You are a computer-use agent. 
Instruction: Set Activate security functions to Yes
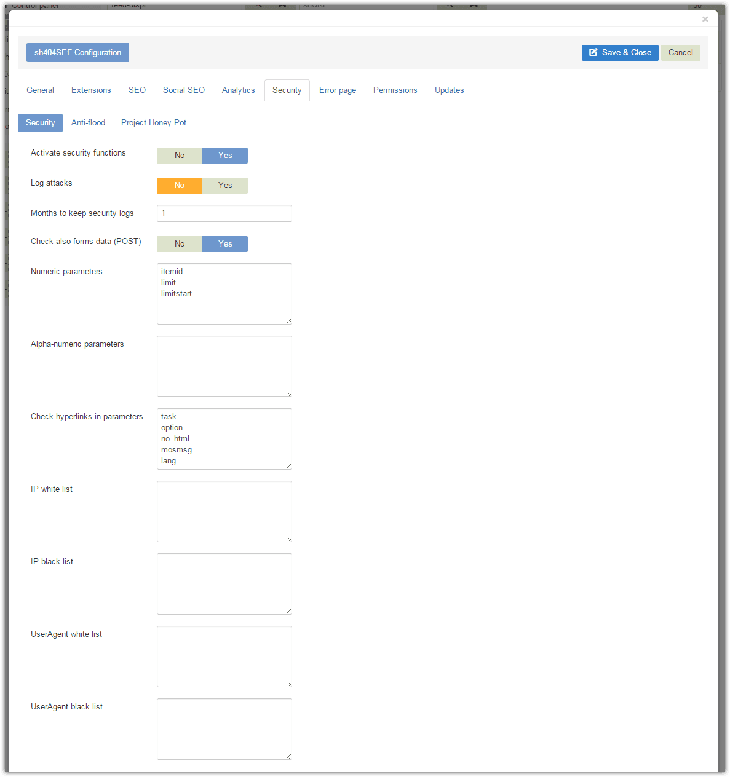click(225, 156)
